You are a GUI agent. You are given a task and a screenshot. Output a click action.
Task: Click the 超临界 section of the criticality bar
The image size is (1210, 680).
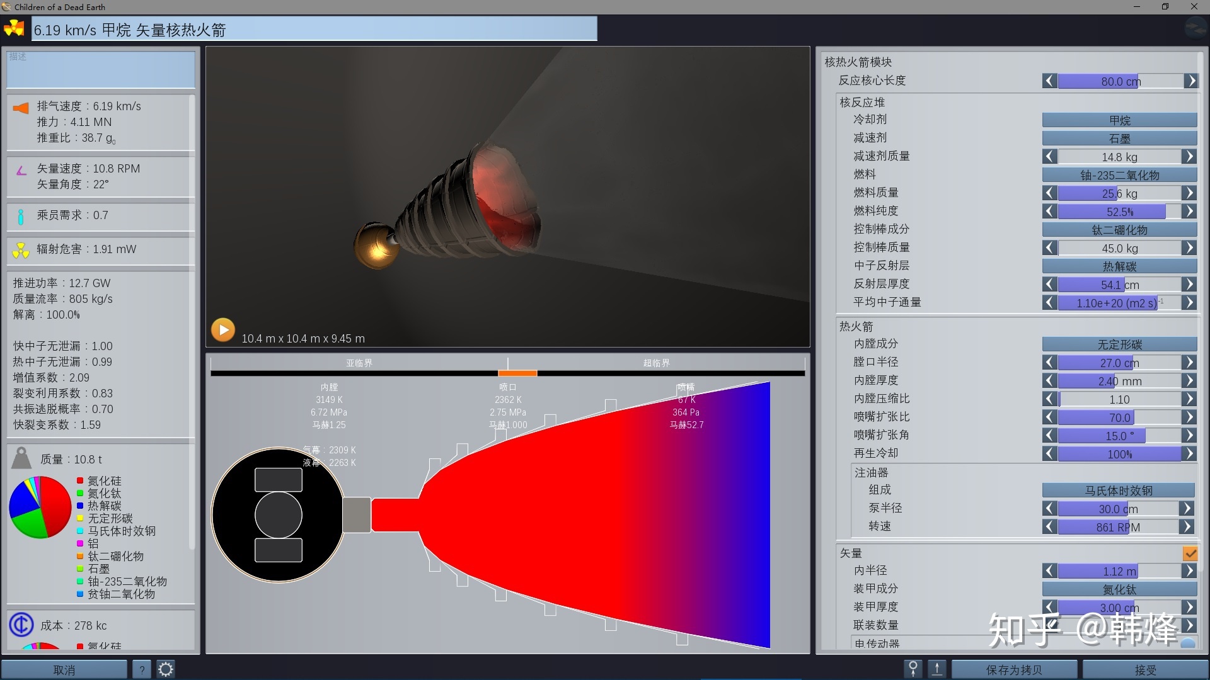pos(656,363)
